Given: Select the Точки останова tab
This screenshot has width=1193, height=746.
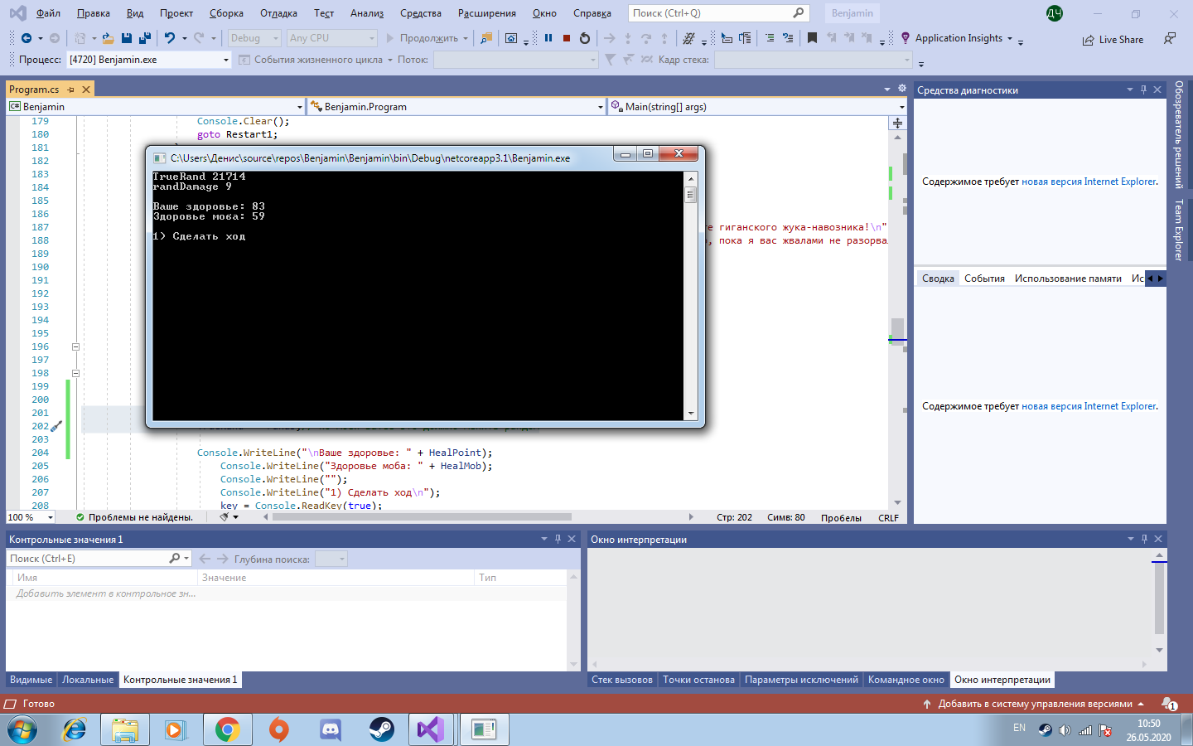Looking at the screenshot, I should (698, 680).
